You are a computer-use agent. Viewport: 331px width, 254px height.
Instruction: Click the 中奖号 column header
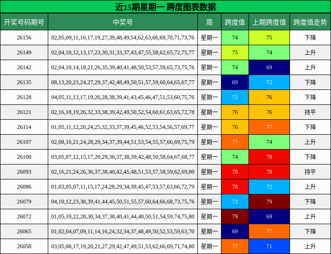123,22
